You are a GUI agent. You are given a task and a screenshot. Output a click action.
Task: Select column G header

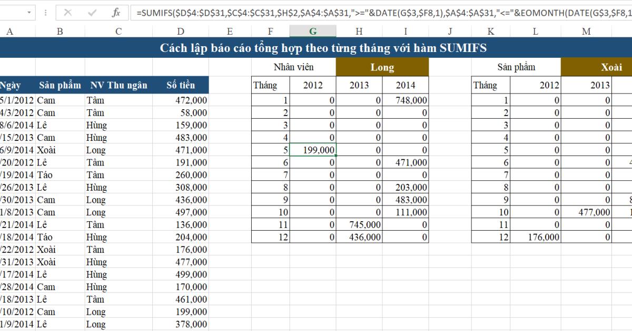[x=313, y=31]
